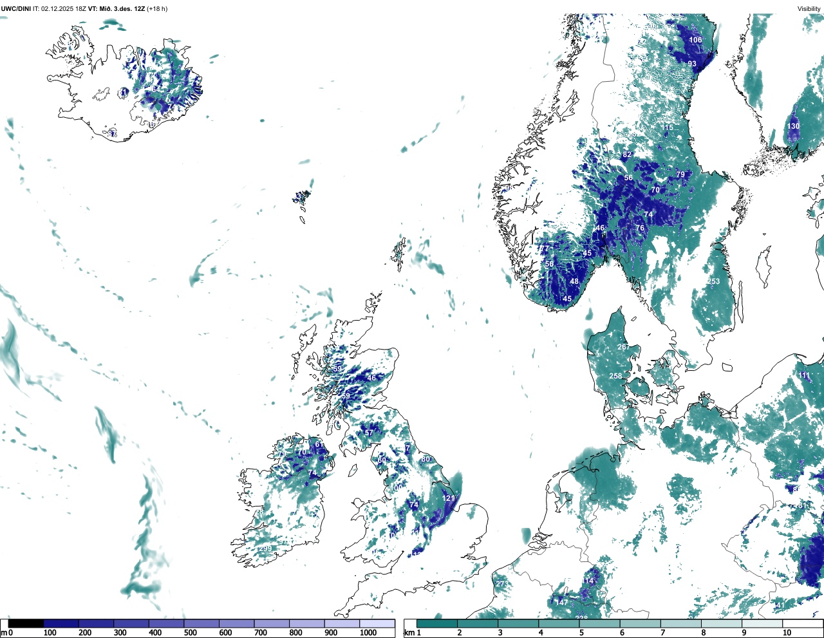824x638 pixels.
Task: Click the '147' value near the bottom edge
Action: [562, 603]
